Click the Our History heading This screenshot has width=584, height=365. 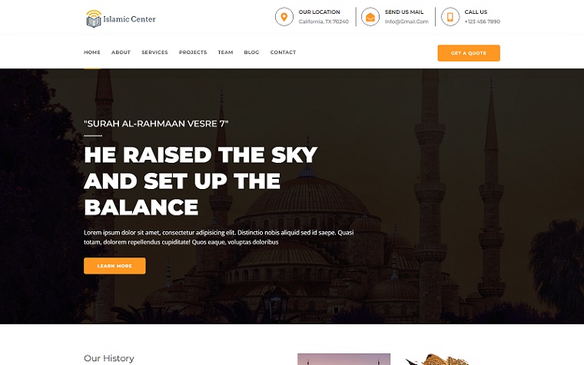[109, 358]
